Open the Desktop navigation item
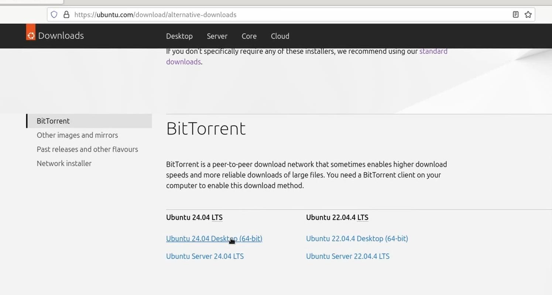Viewport: 552px width, 295px height. 179,36
